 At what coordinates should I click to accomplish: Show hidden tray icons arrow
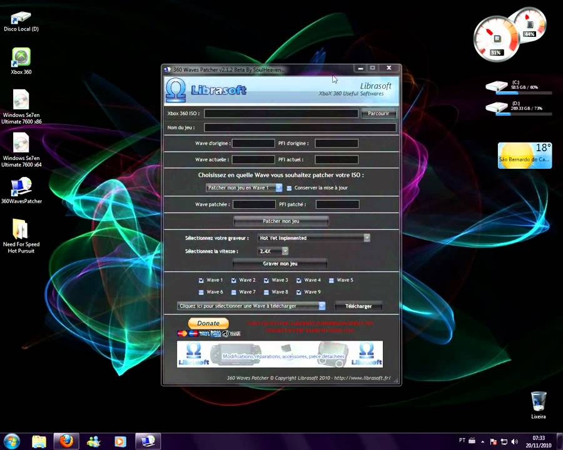click(x=482, y=442)
